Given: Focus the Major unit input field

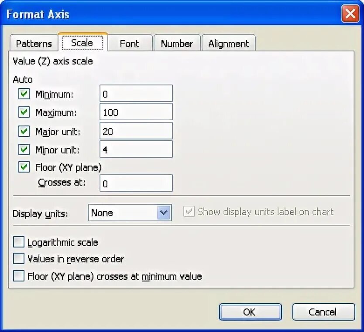Looking at the screenshot, I should (x=136, y=131).
